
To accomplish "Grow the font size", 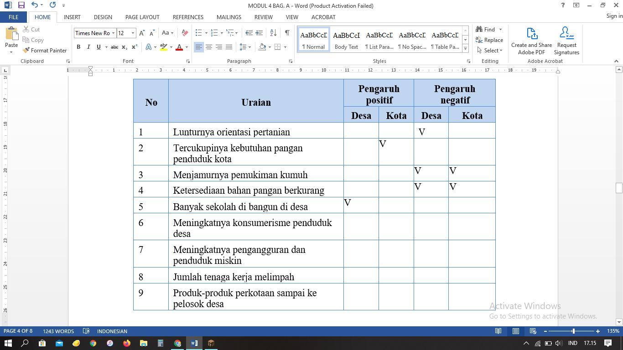I will [142, 33].
